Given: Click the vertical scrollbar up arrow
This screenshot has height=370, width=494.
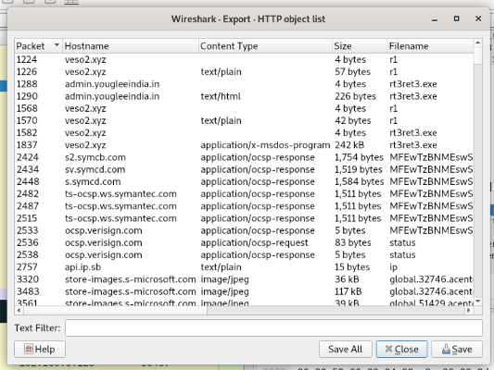Looking at the screenshot, I should tap(477, 43).
